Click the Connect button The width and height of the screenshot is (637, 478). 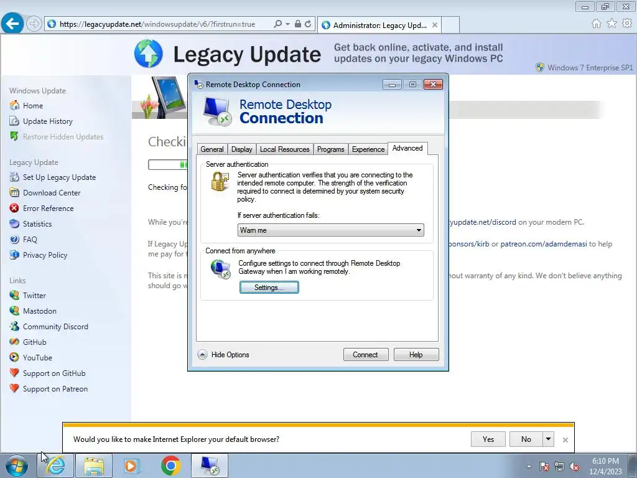click(366, 354)
